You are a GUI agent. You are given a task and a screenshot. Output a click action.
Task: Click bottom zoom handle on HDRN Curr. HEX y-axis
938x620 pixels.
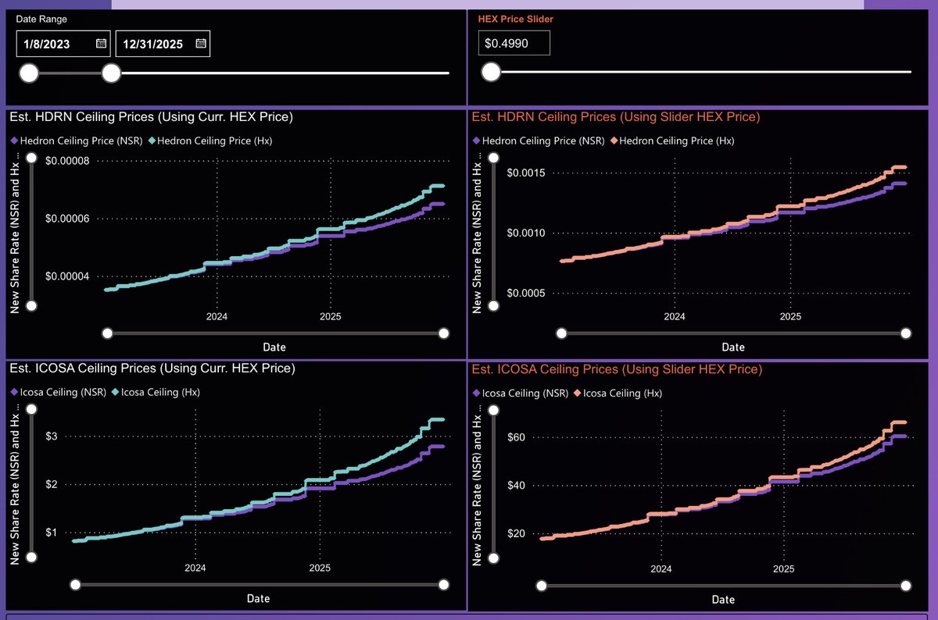[x=31, y=306]
